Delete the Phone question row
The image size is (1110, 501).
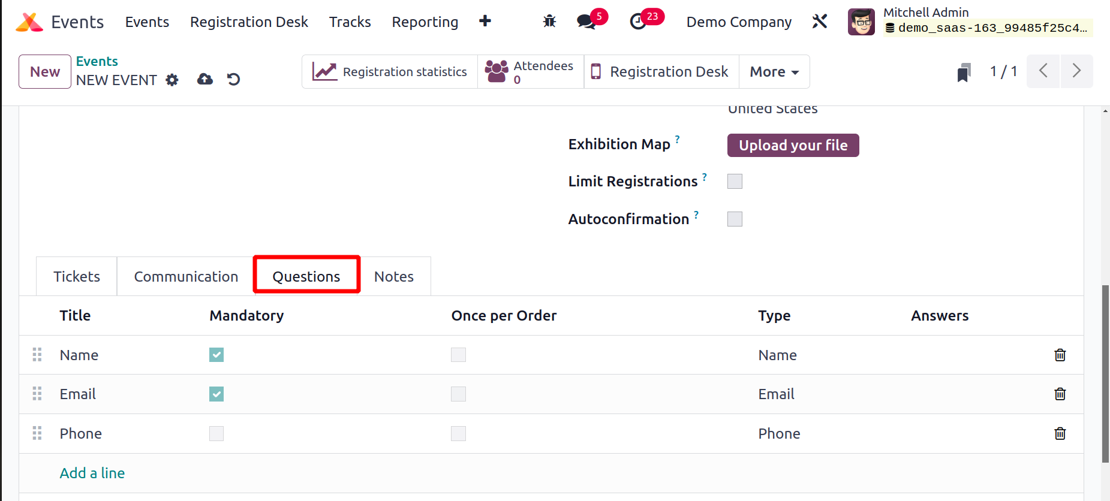tap(1060, 433)
